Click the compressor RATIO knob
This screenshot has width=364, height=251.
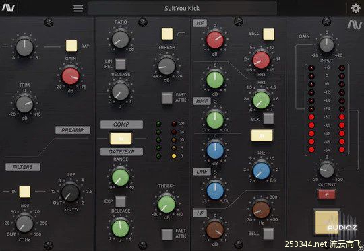pyautogui.click(x=120, y=39)
